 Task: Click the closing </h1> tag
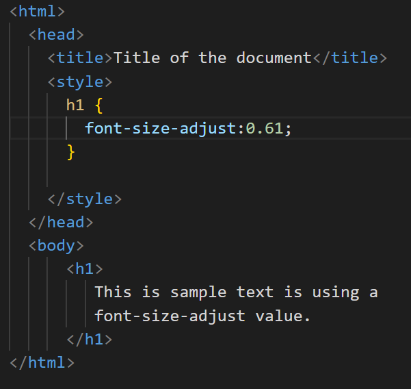tap(90, 340)
